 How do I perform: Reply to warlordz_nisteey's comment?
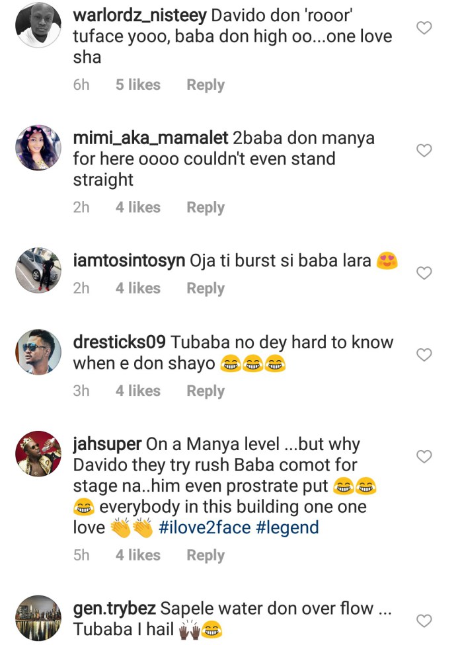[206, 85]
